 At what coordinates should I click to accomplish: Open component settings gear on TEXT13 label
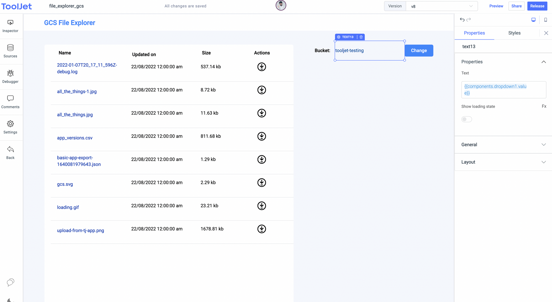339,37
